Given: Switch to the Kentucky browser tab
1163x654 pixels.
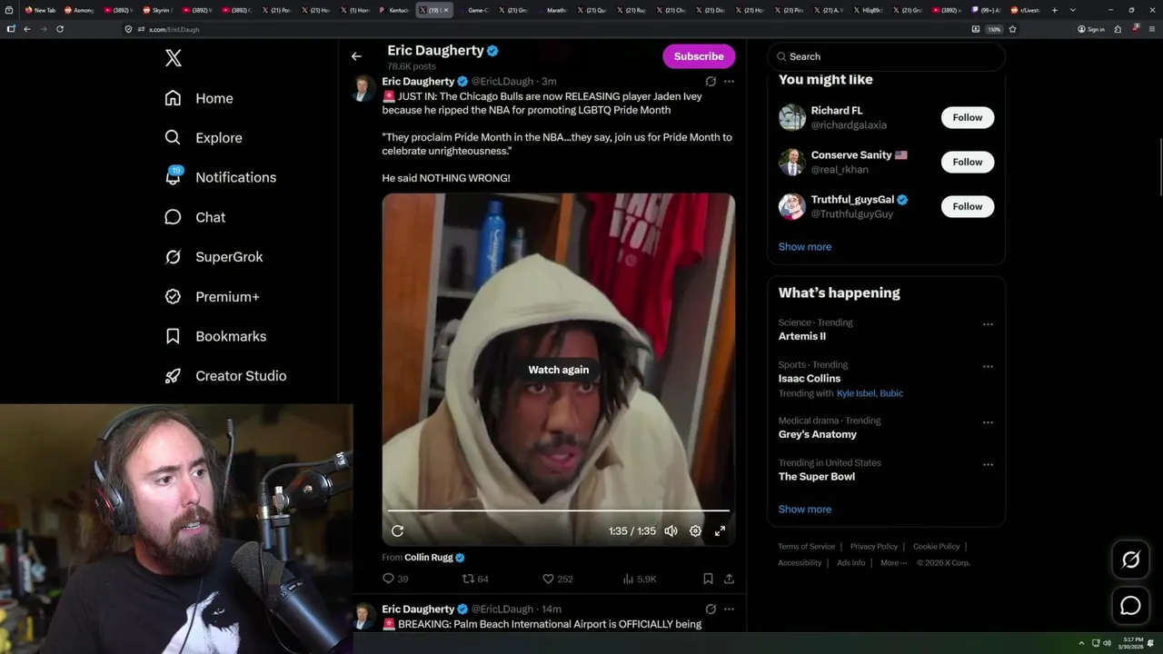Looking at the screenshot, I should (x=395, y=10).
